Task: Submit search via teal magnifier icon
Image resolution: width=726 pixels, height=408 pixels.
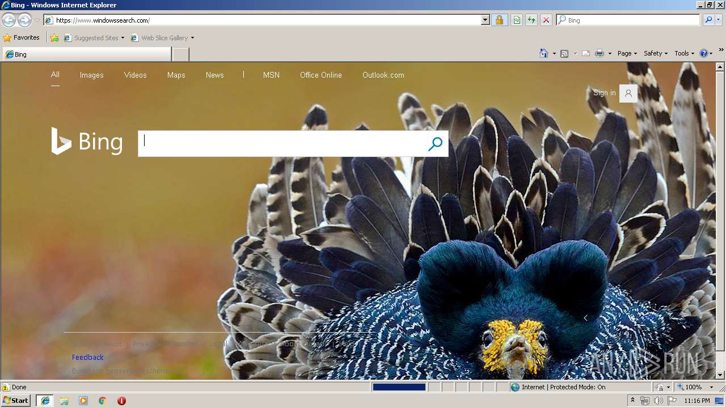Action: (x=435, y=144)
